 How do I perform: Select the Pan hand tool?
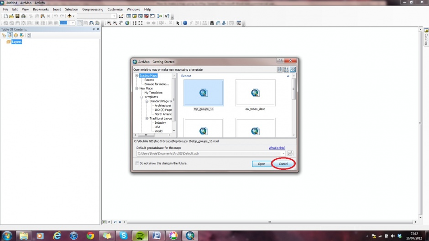(121, 23)
